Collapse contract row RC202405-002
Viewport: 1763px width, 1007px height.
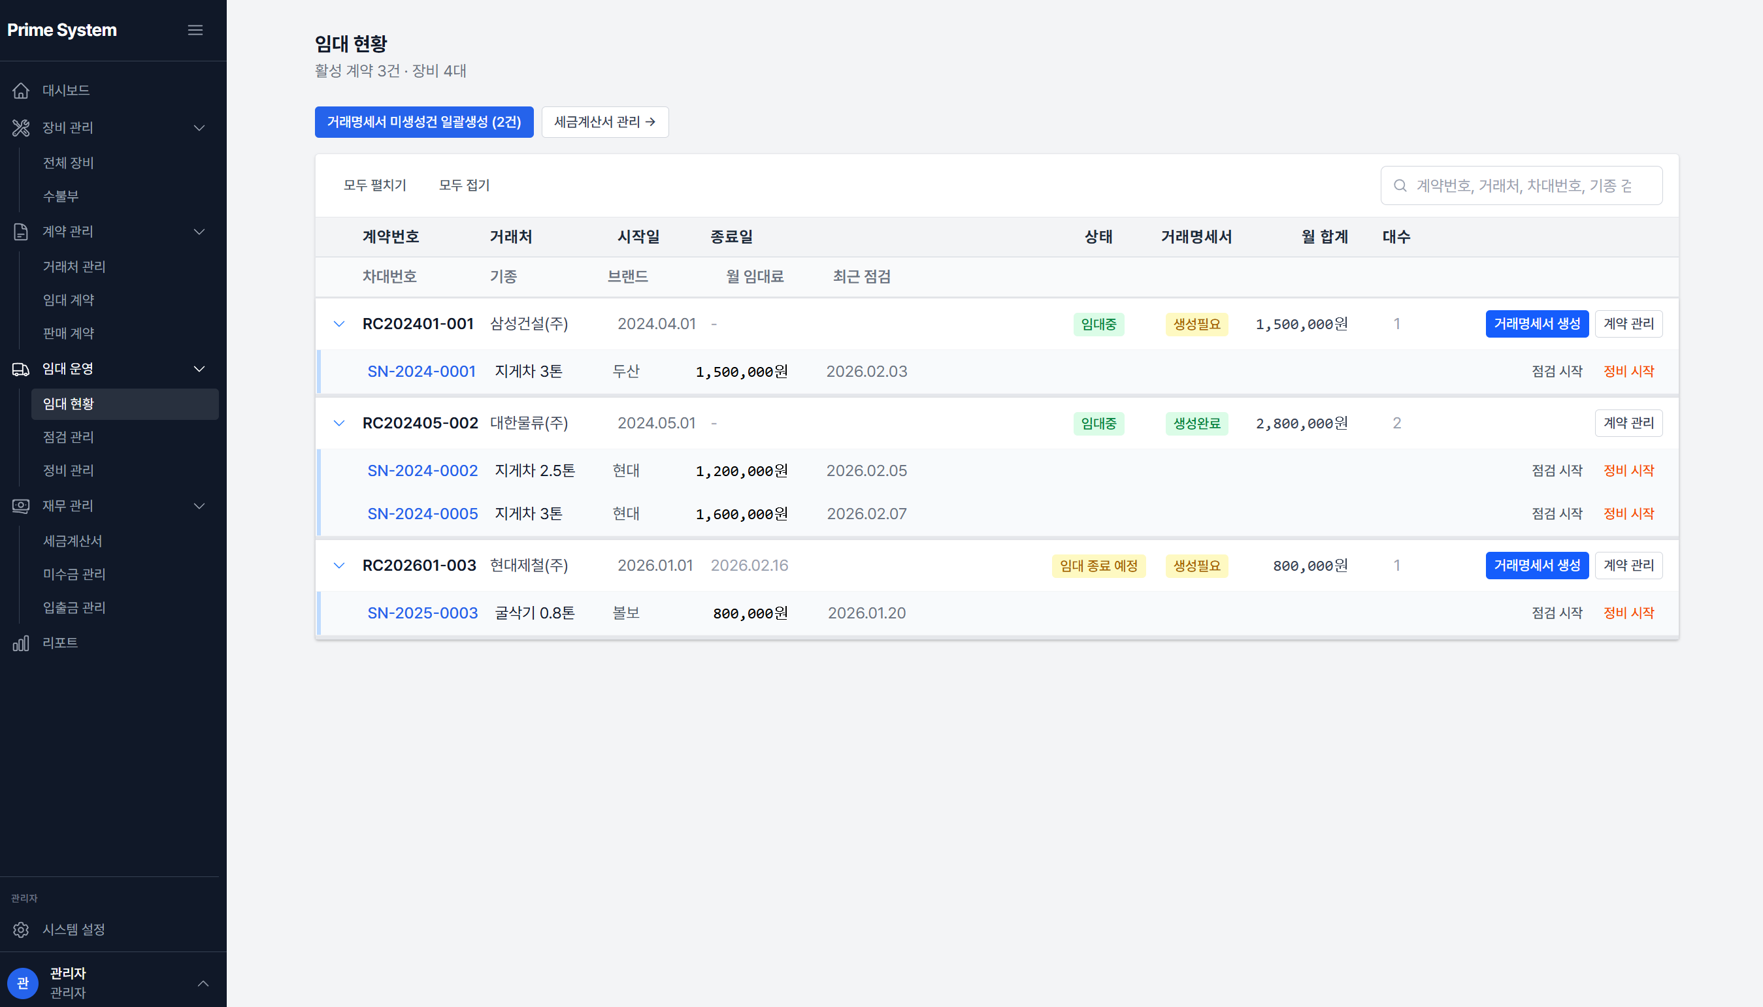click(x=339, y=423)
